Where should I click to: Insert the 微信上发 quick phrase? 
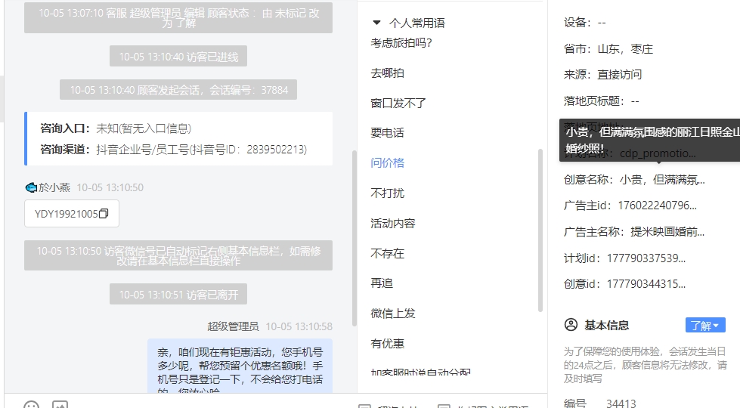coord(392,314)
